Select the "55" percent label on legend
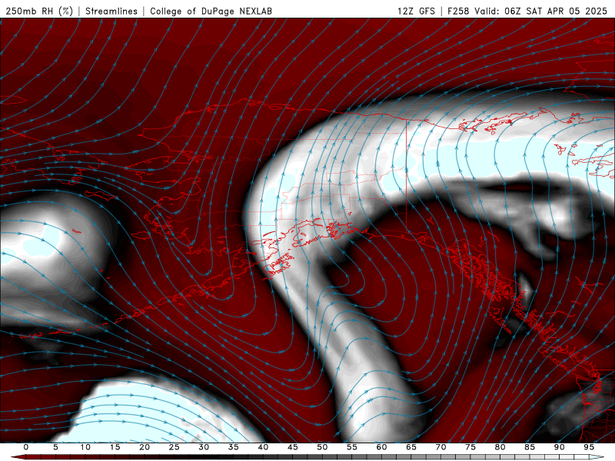The width and height of the screenshot is (615, 461). click(352, 447)
